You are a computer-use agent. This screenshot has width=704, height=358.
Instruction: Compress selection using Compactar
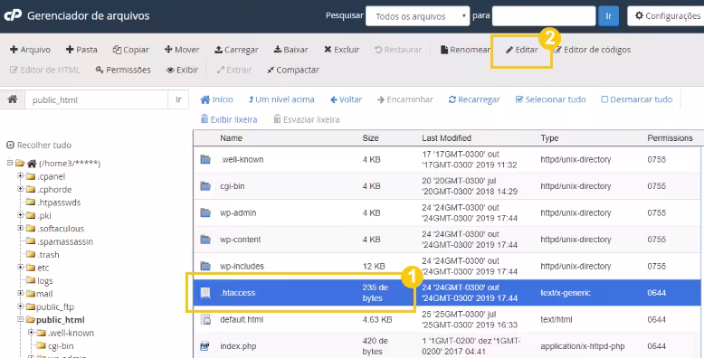point(293,70)
